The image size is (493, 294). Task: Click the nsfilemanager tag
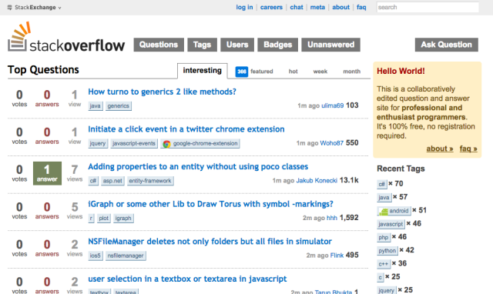126,256
